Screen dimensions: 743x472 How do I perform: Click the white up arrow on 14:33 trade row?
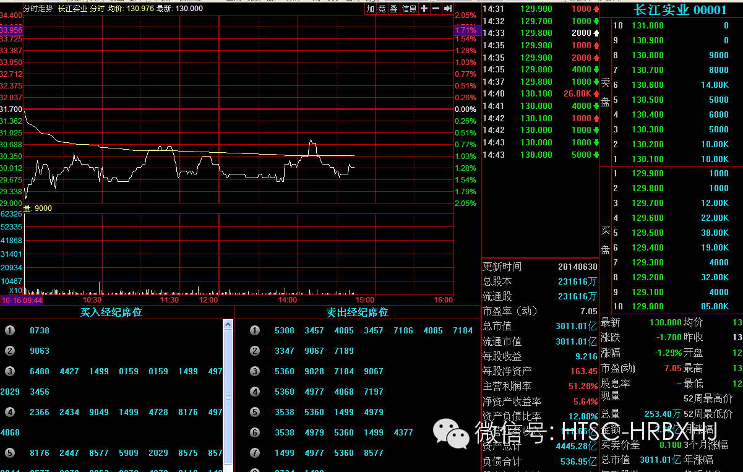point(596,33)
